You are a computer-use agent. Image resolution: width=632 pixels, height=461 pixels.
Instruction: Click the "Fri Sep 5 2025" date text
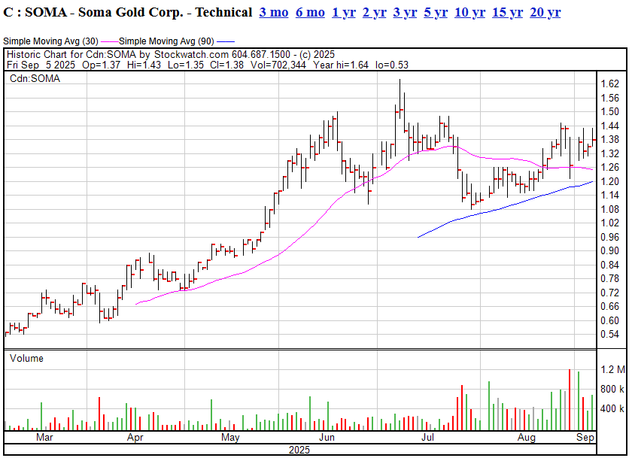(x=41, y=65)
